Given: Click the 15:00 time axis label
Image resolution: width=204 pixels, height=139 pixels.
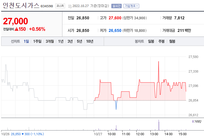Looking at the screenshot, I should 183,134.
